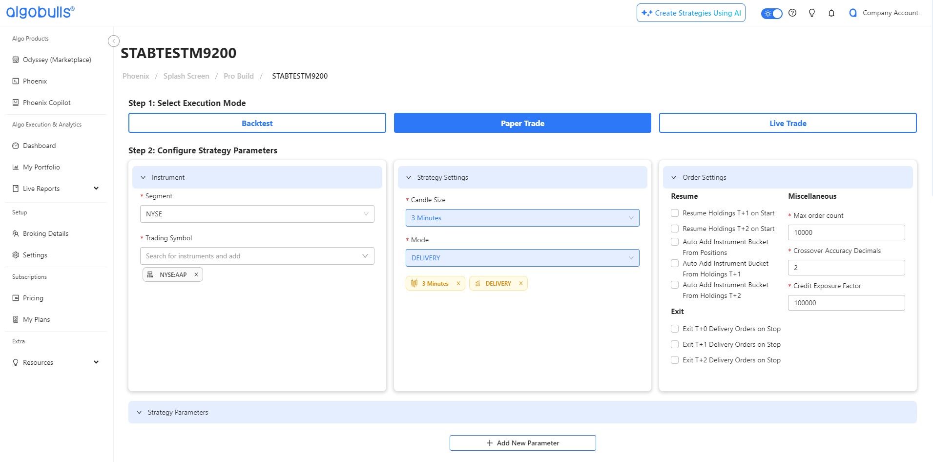Click the candlestick icon on 3 Minutes tag
933x462 pixels.
[x=415, y=283]
